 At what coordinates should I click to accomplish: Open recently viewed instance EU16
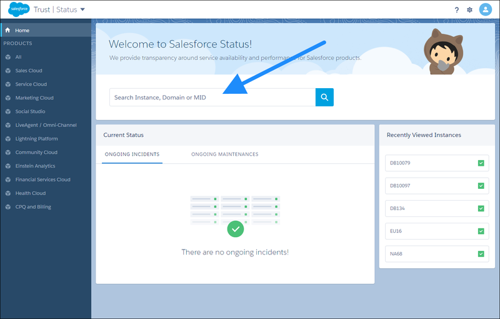click(437, 231)
